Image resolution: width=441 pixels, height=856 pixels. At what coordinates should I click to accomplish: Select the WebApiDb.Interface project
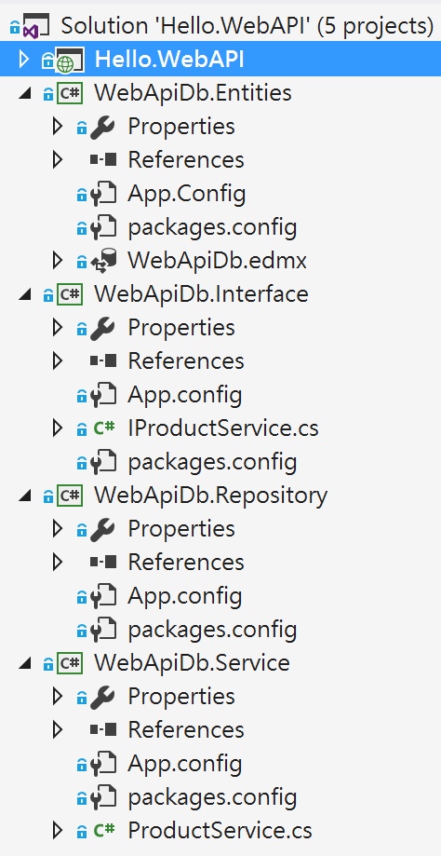201,294
